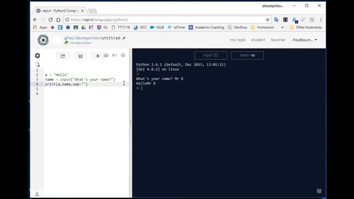Open the DevDocs bookmark
The image size is (354, 199).
tap(237, 27)
